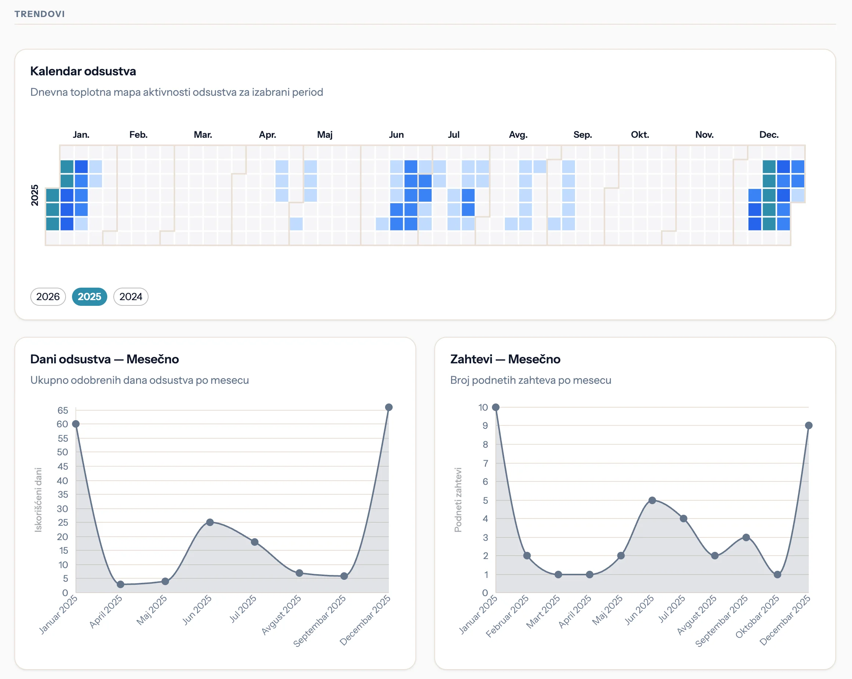Screen dimensions: 852x679
Task: Click the December 2025 peak point
Action: click(x=388, y=407)
